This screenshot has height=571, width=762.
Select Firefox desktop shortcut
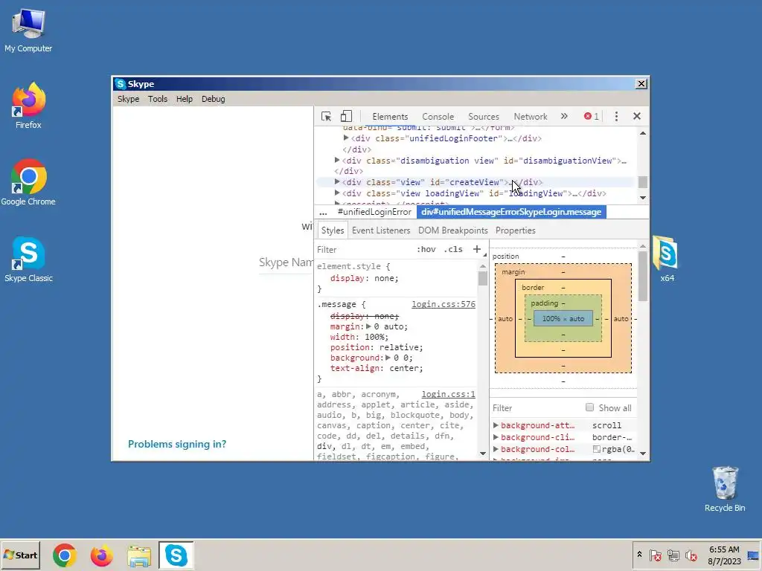(28, 106)
